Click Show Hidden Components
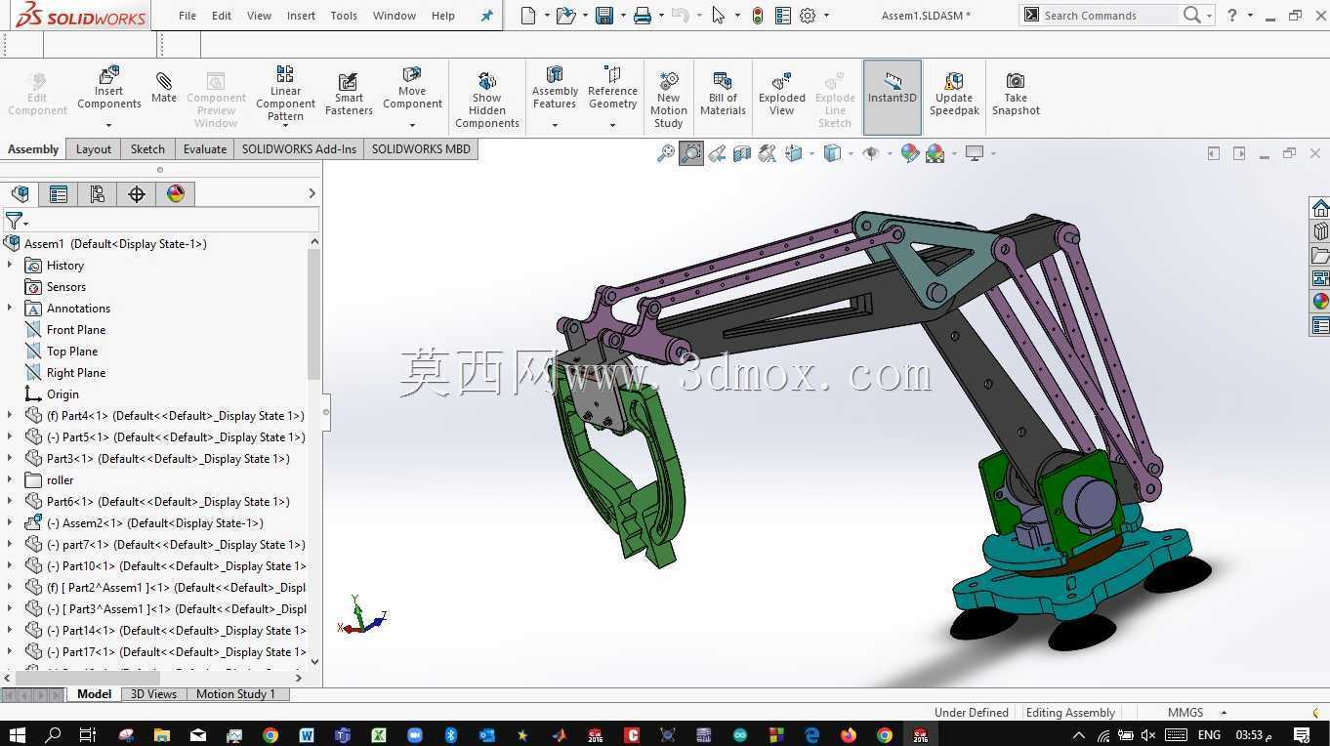This screenshot has height=746, width=1330. click(487, 100)
